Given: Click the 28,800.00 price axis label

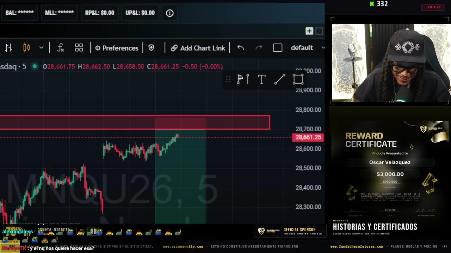Looking at the screenshot, I should pos(308,110).
